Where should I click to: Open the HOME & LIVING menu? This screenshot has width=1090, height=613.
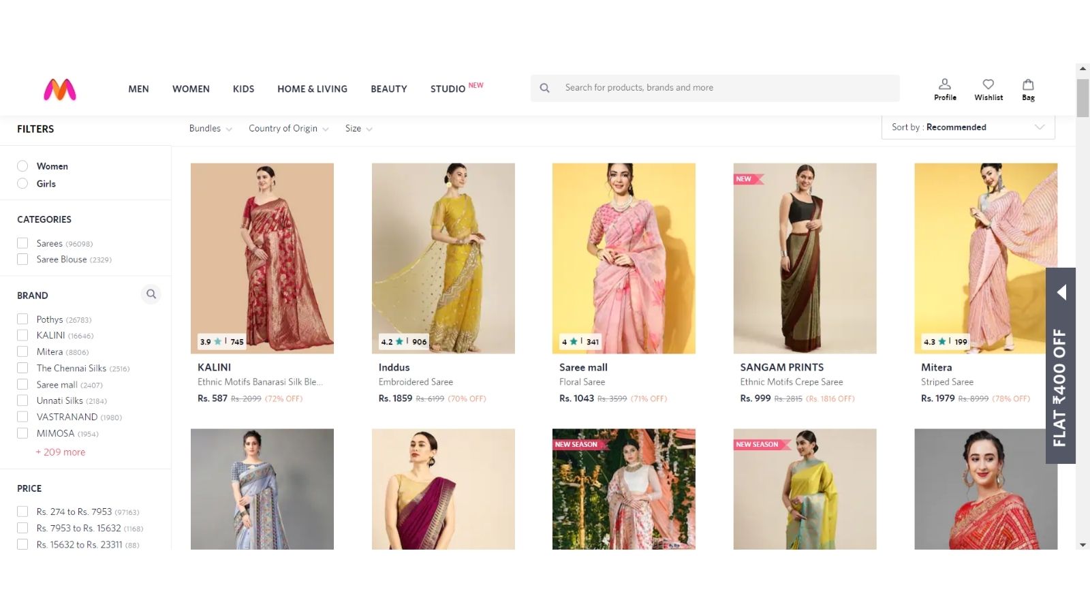312,89
